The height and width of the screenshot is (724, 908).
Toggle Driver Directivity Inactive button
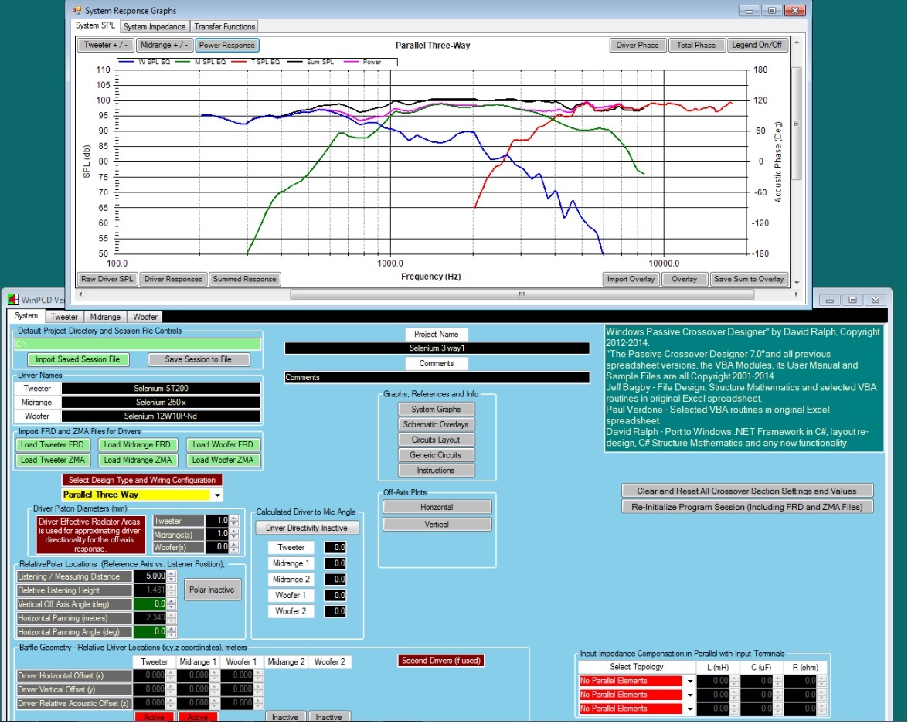click(307, 528)
